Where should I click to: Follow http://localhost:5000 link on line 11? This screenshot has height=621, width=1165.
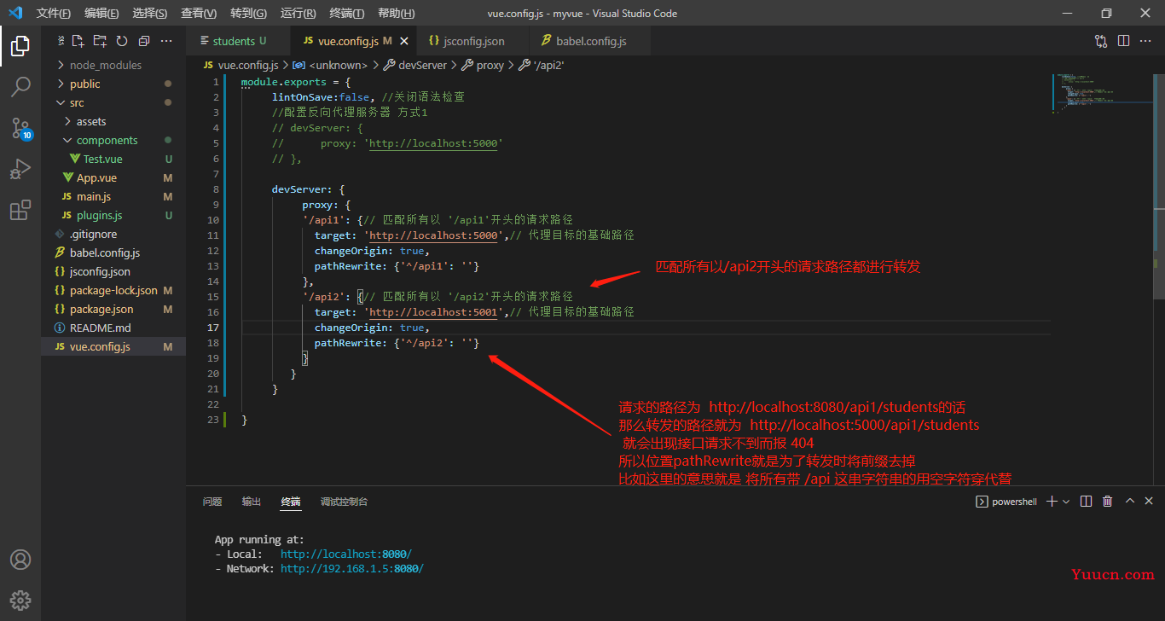point(433,235)
